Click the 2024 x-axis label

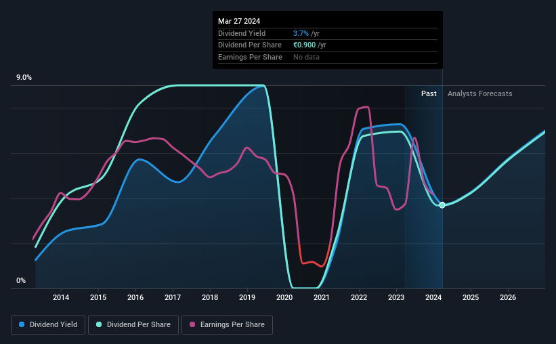click(433, 297)
